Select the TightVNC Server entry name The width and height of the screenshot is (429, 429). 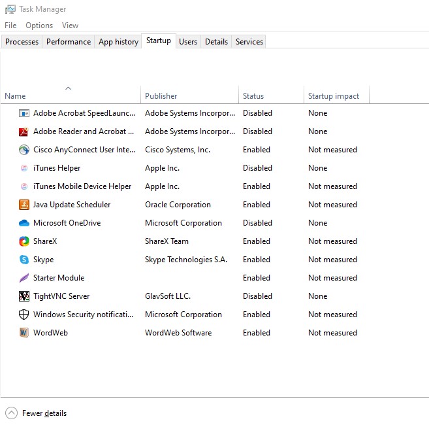[x=61, y=296]
